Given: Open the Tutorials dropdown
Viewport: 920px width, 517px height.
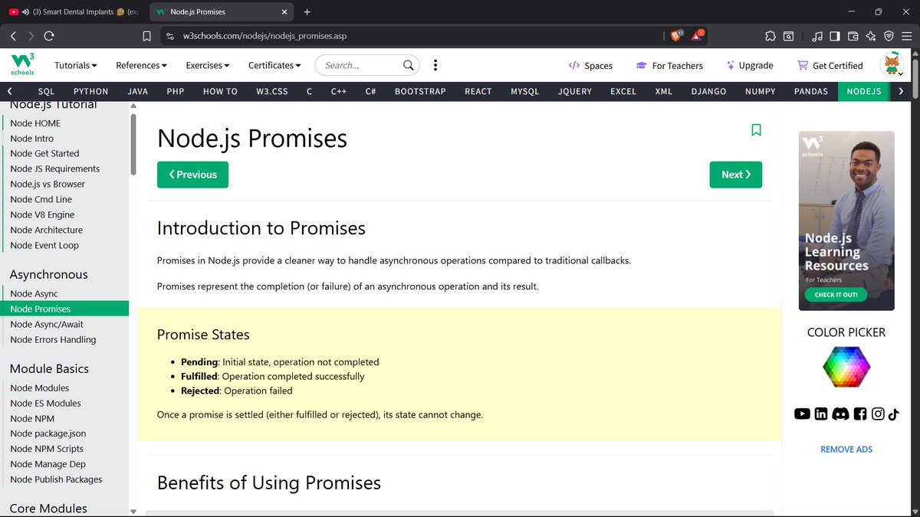Looking at the screenshot, I should (x=76, y=65).
